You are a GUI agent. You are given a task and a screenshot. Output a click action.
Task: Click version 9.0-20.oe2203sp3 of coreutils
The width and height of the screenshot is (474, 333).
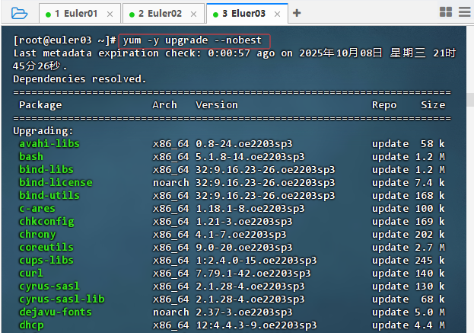pyautogui.click(x=244, y=248)
